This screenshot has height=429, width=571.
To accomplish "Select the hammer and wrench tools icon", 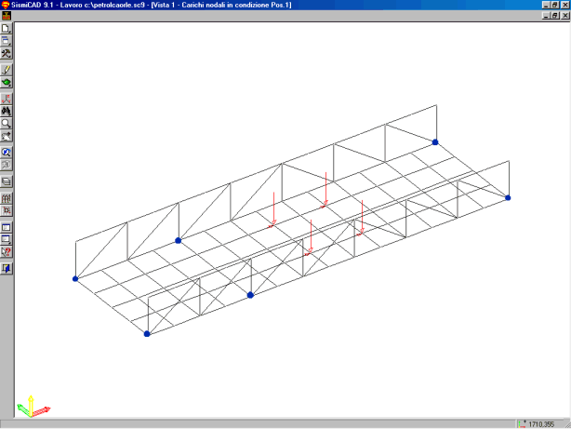I will (x=7, y=53).
